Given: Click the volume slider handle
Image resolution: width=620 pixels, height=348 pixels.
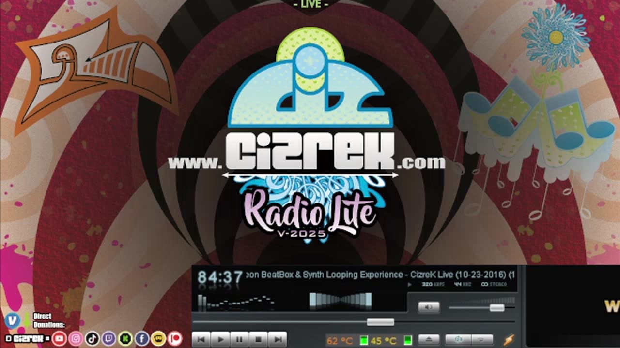Looking at the screenshot, I should (497, 308).
